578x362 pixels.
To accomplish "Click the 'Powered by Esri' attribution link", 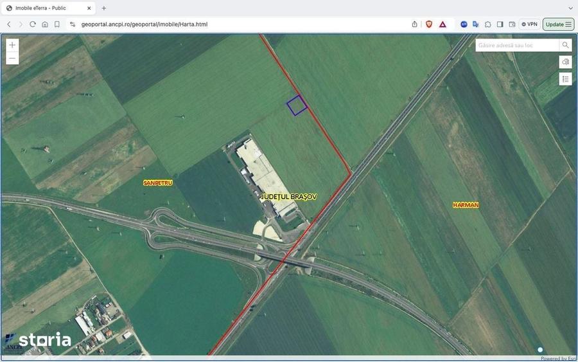I will (559, 359).
